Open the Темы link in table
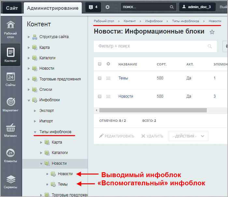 click(123, 78)
